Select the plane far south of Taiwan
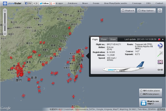Screen dimensions: 166x111 [x=73, y=96]
